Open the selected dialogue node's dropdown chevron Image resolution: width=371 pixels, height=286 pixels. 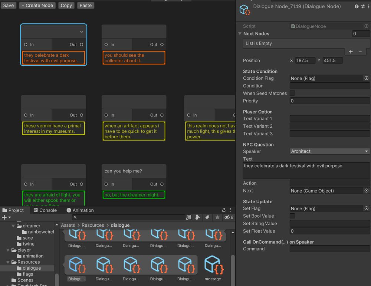tap(81, 32)
